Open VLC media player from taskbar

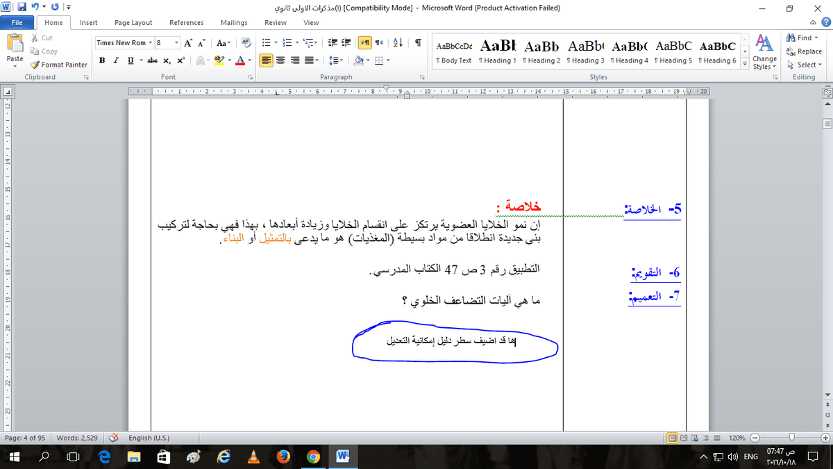tap(254, 456)
